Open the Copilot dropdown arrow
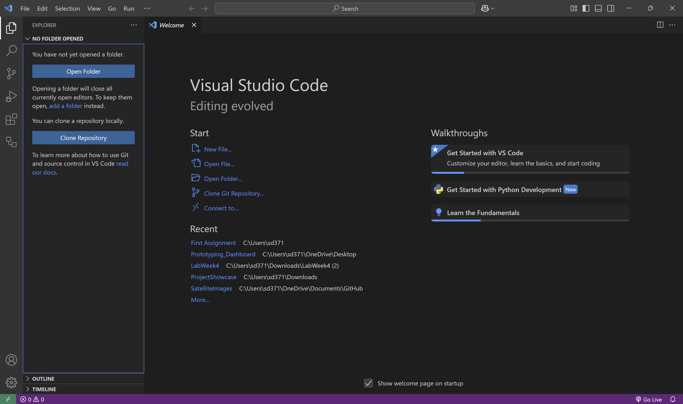683x404 pixels. click(493, 8)
